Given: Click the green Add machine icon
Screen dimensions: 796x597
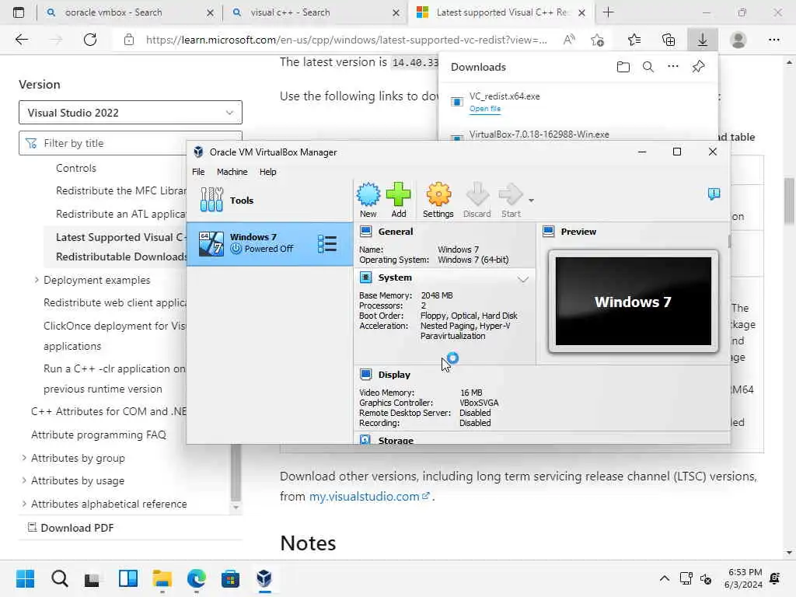Looking at the screenshot, I should point(399,200).
